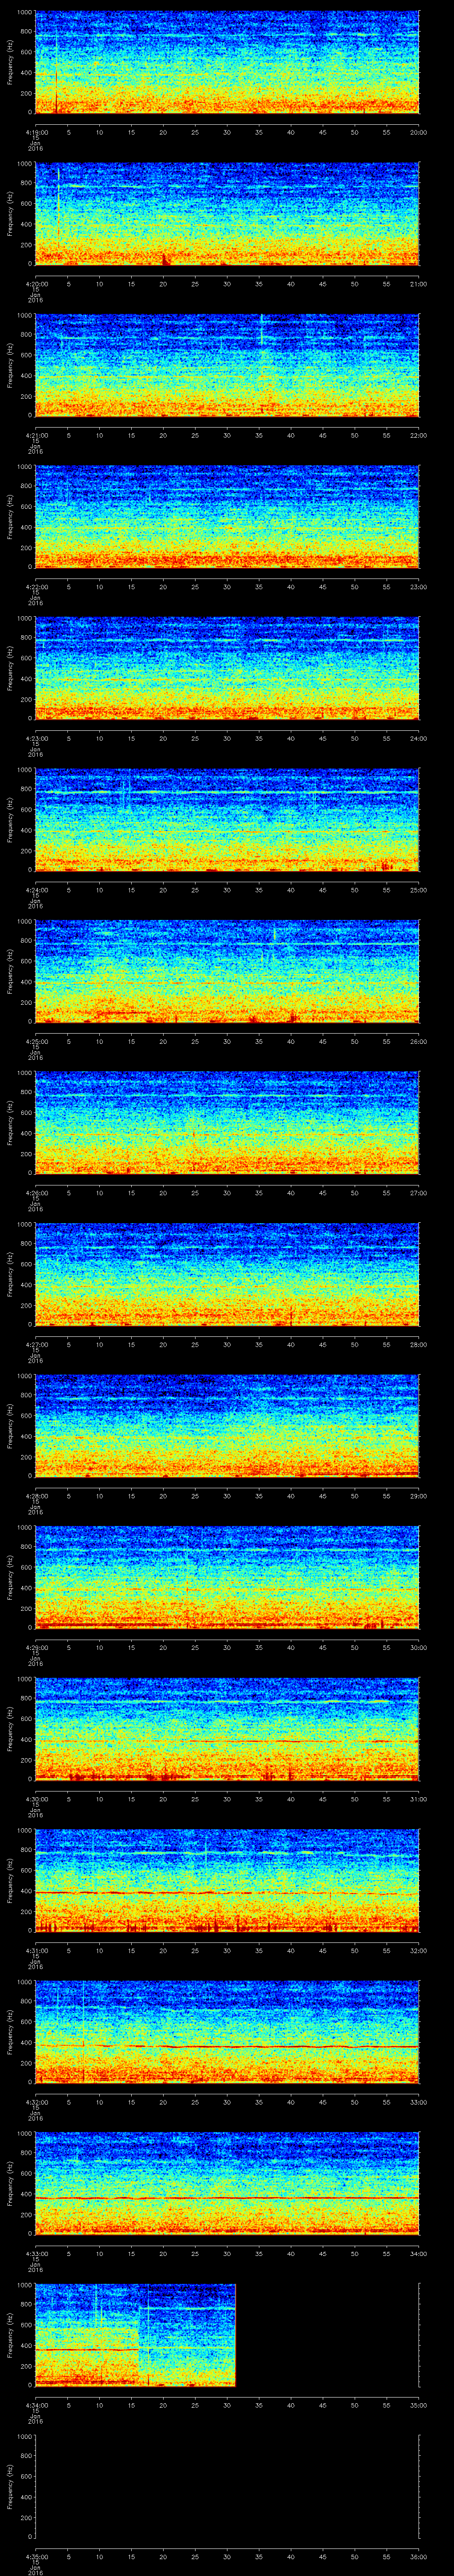454x2576 pixels.
Task: Click the Frequency (Hz) label of the empty 4:35:00 panel
Action: click(x=10, y=2487)
